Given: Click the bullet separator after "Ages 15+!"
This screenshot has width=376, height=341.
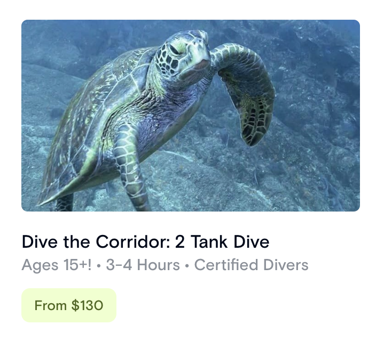Looking at the screenshot, I should [x=99, y=266].
